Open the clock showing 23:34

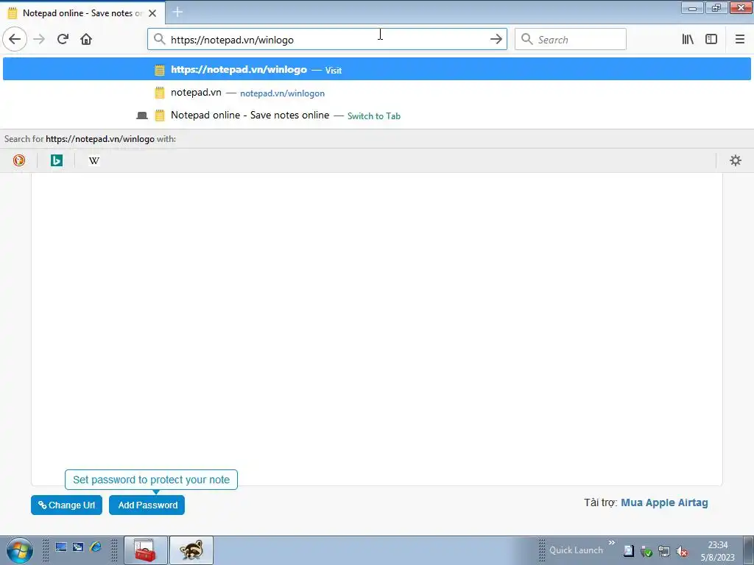[x=717, y=550]
